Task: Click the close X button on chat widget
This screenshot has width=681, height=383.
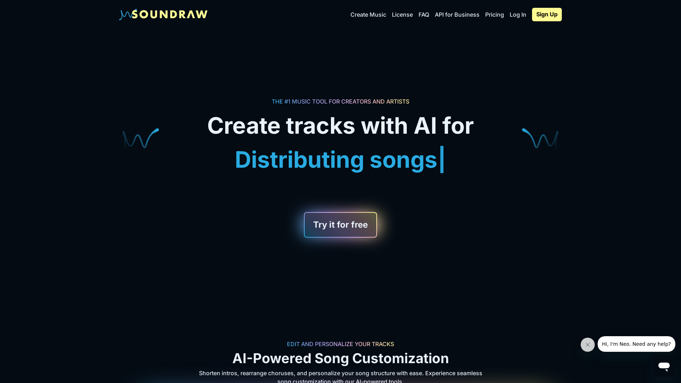Action: 587,345
